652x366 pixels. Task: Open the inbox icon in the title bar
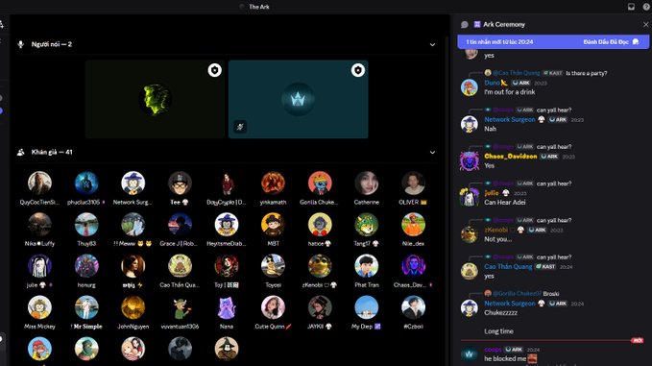click(631, 7)
